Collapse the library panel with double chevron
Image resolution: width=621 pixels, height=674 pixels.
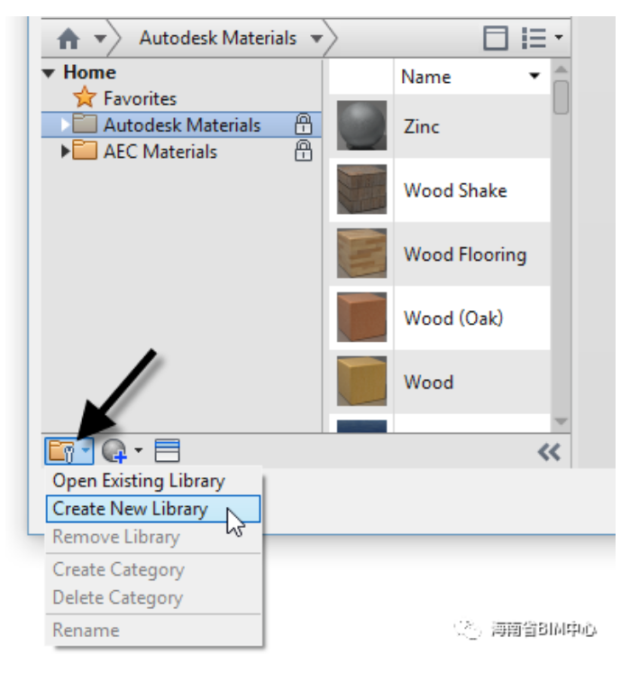click(549, 452)
